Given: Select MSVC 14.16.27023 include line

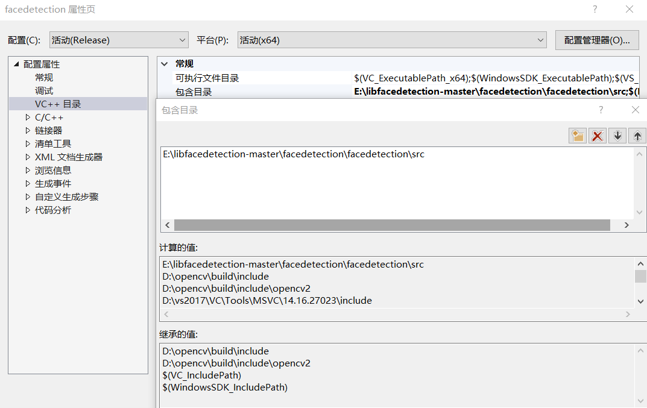Looking at the screenshot, I should click(x=267, y=300).
